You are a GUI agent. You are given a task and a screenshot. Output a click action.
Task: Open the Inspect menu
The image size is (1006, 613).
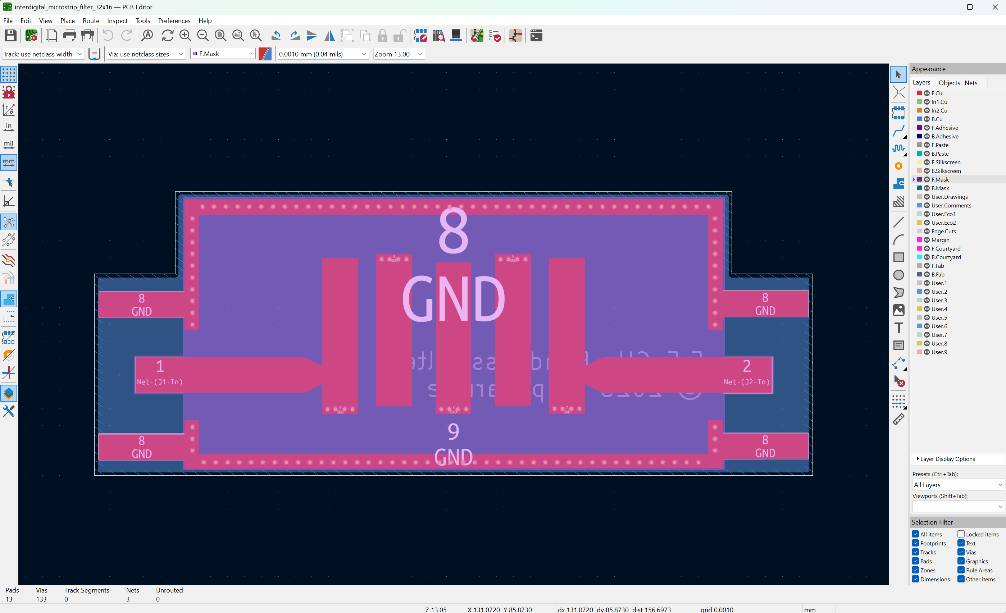click(117, 21)
